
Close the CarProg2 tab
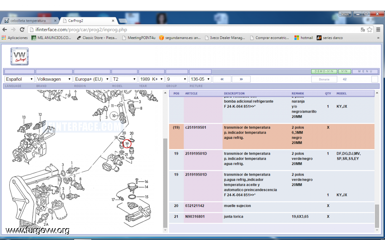pos(113,20)
